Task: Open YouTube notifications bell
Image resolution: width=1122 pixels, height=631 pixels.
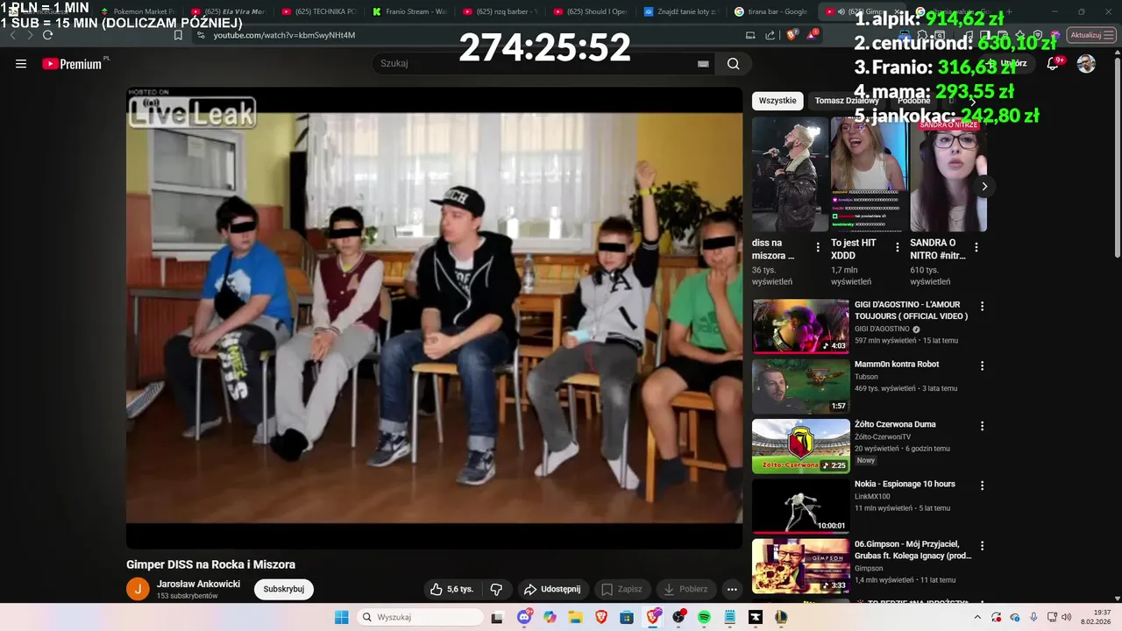Action: [x=1053, y=63]
